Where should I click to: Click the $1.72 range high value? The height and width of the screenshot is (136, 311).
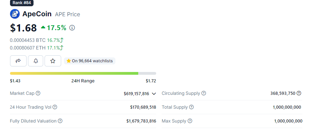pos(151,81)
